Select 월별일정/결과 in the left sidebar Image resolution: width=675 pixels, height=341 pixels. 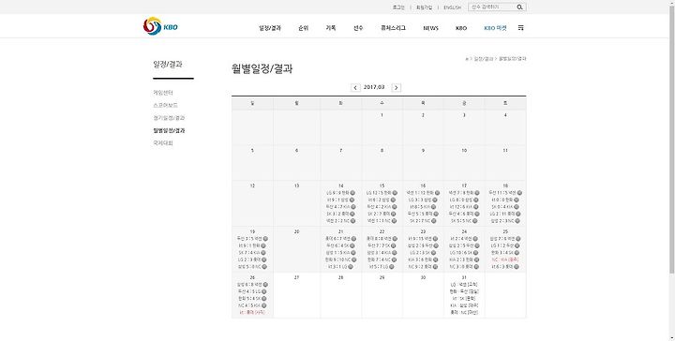(169, 130)
